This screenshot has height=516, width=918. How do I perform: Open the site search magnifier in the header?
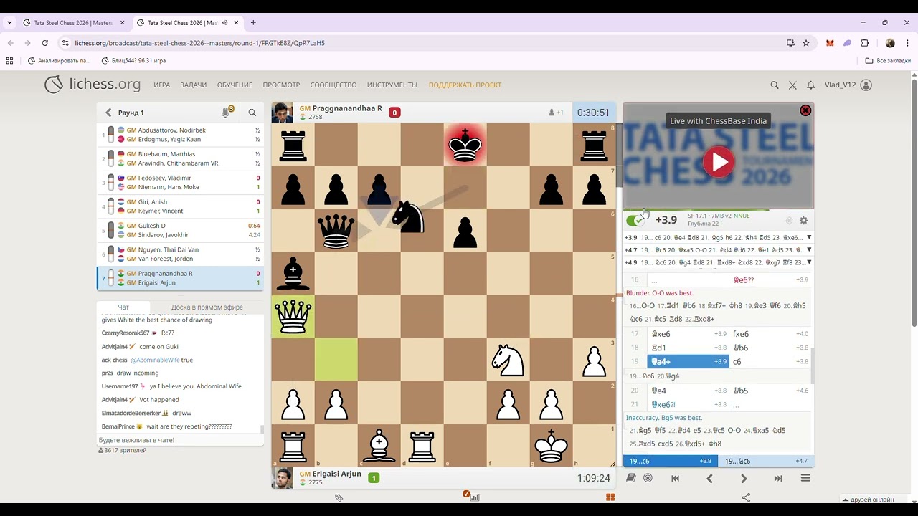775,85
